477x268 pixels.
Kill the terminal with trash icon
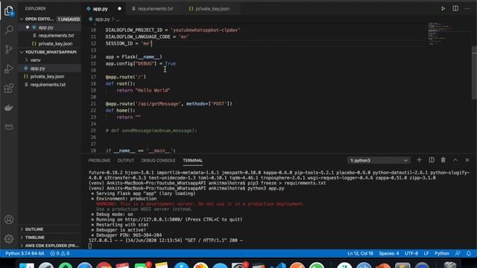click(443, 160)
